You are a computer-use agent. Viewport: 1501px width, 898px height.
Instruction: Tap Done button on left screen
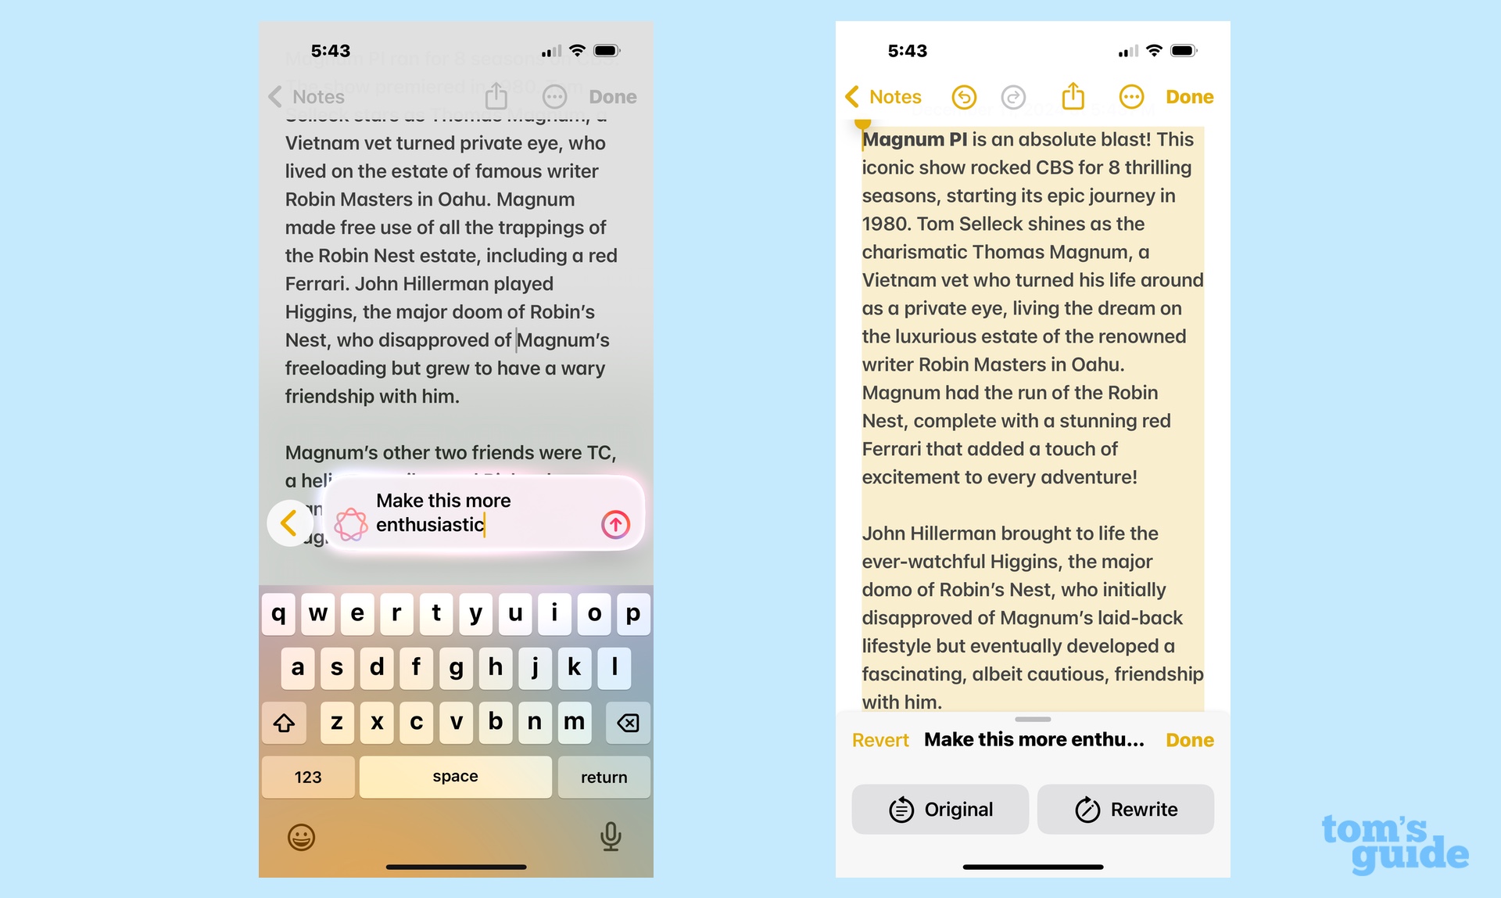pos(611,96)
